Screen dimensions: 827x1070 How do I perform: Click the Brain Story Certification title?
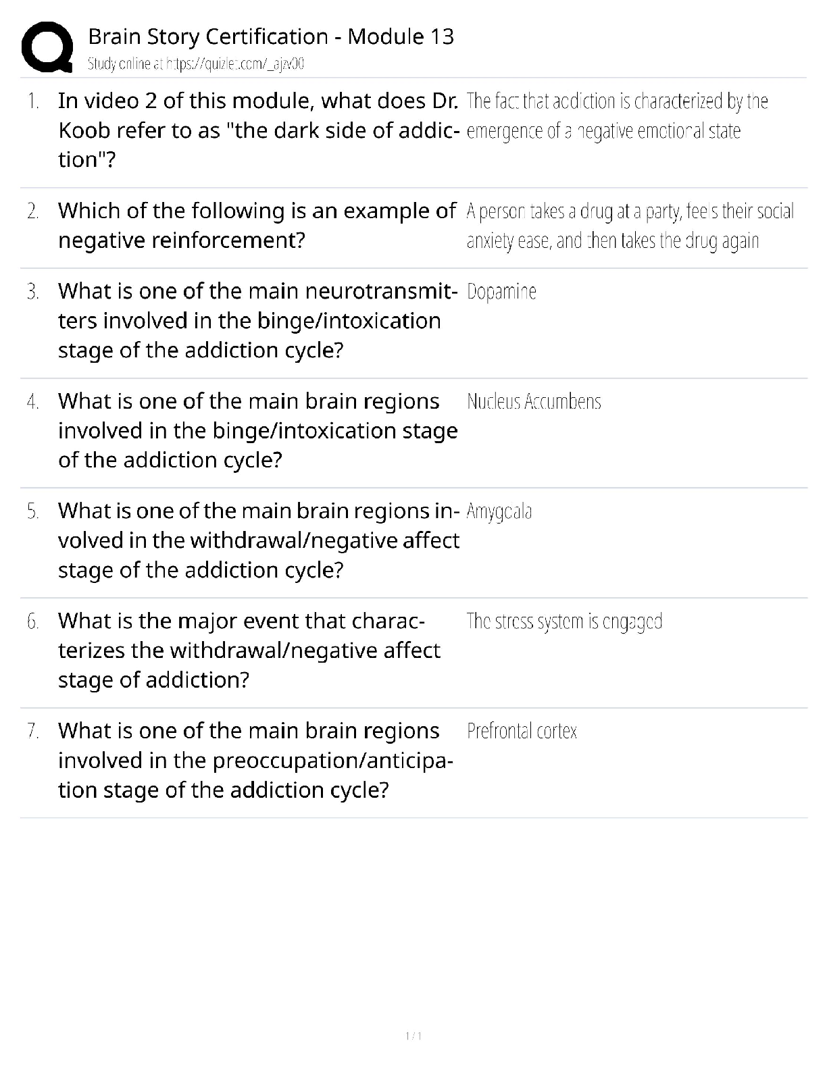(271, 36)
